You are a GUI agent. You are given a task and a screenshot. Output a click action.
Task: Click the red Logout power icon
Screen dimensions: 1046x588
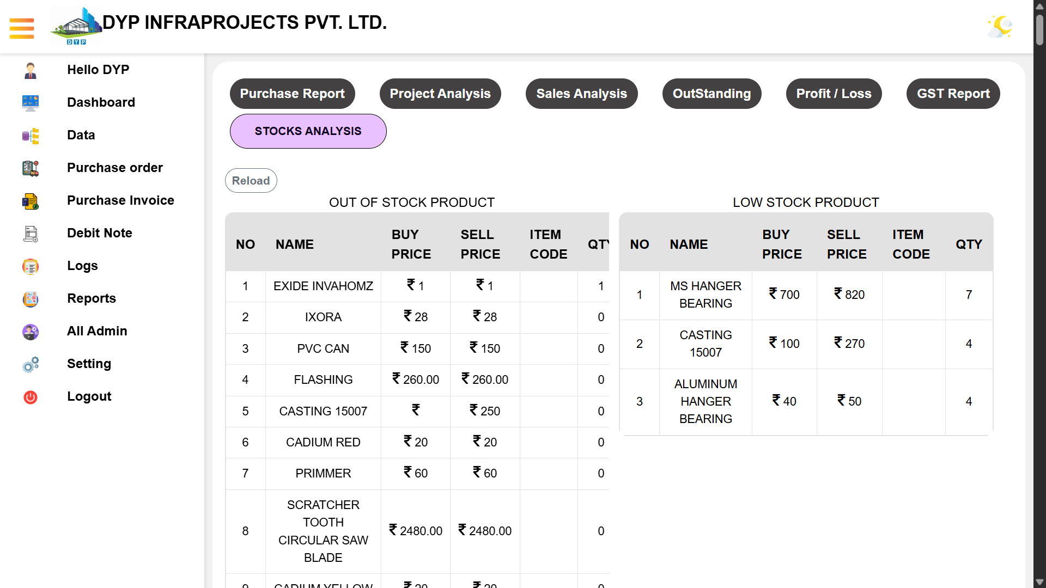coord(31,397)
